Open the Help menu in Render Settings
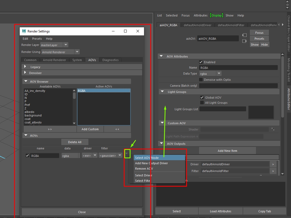 click(x=49, y=39)
